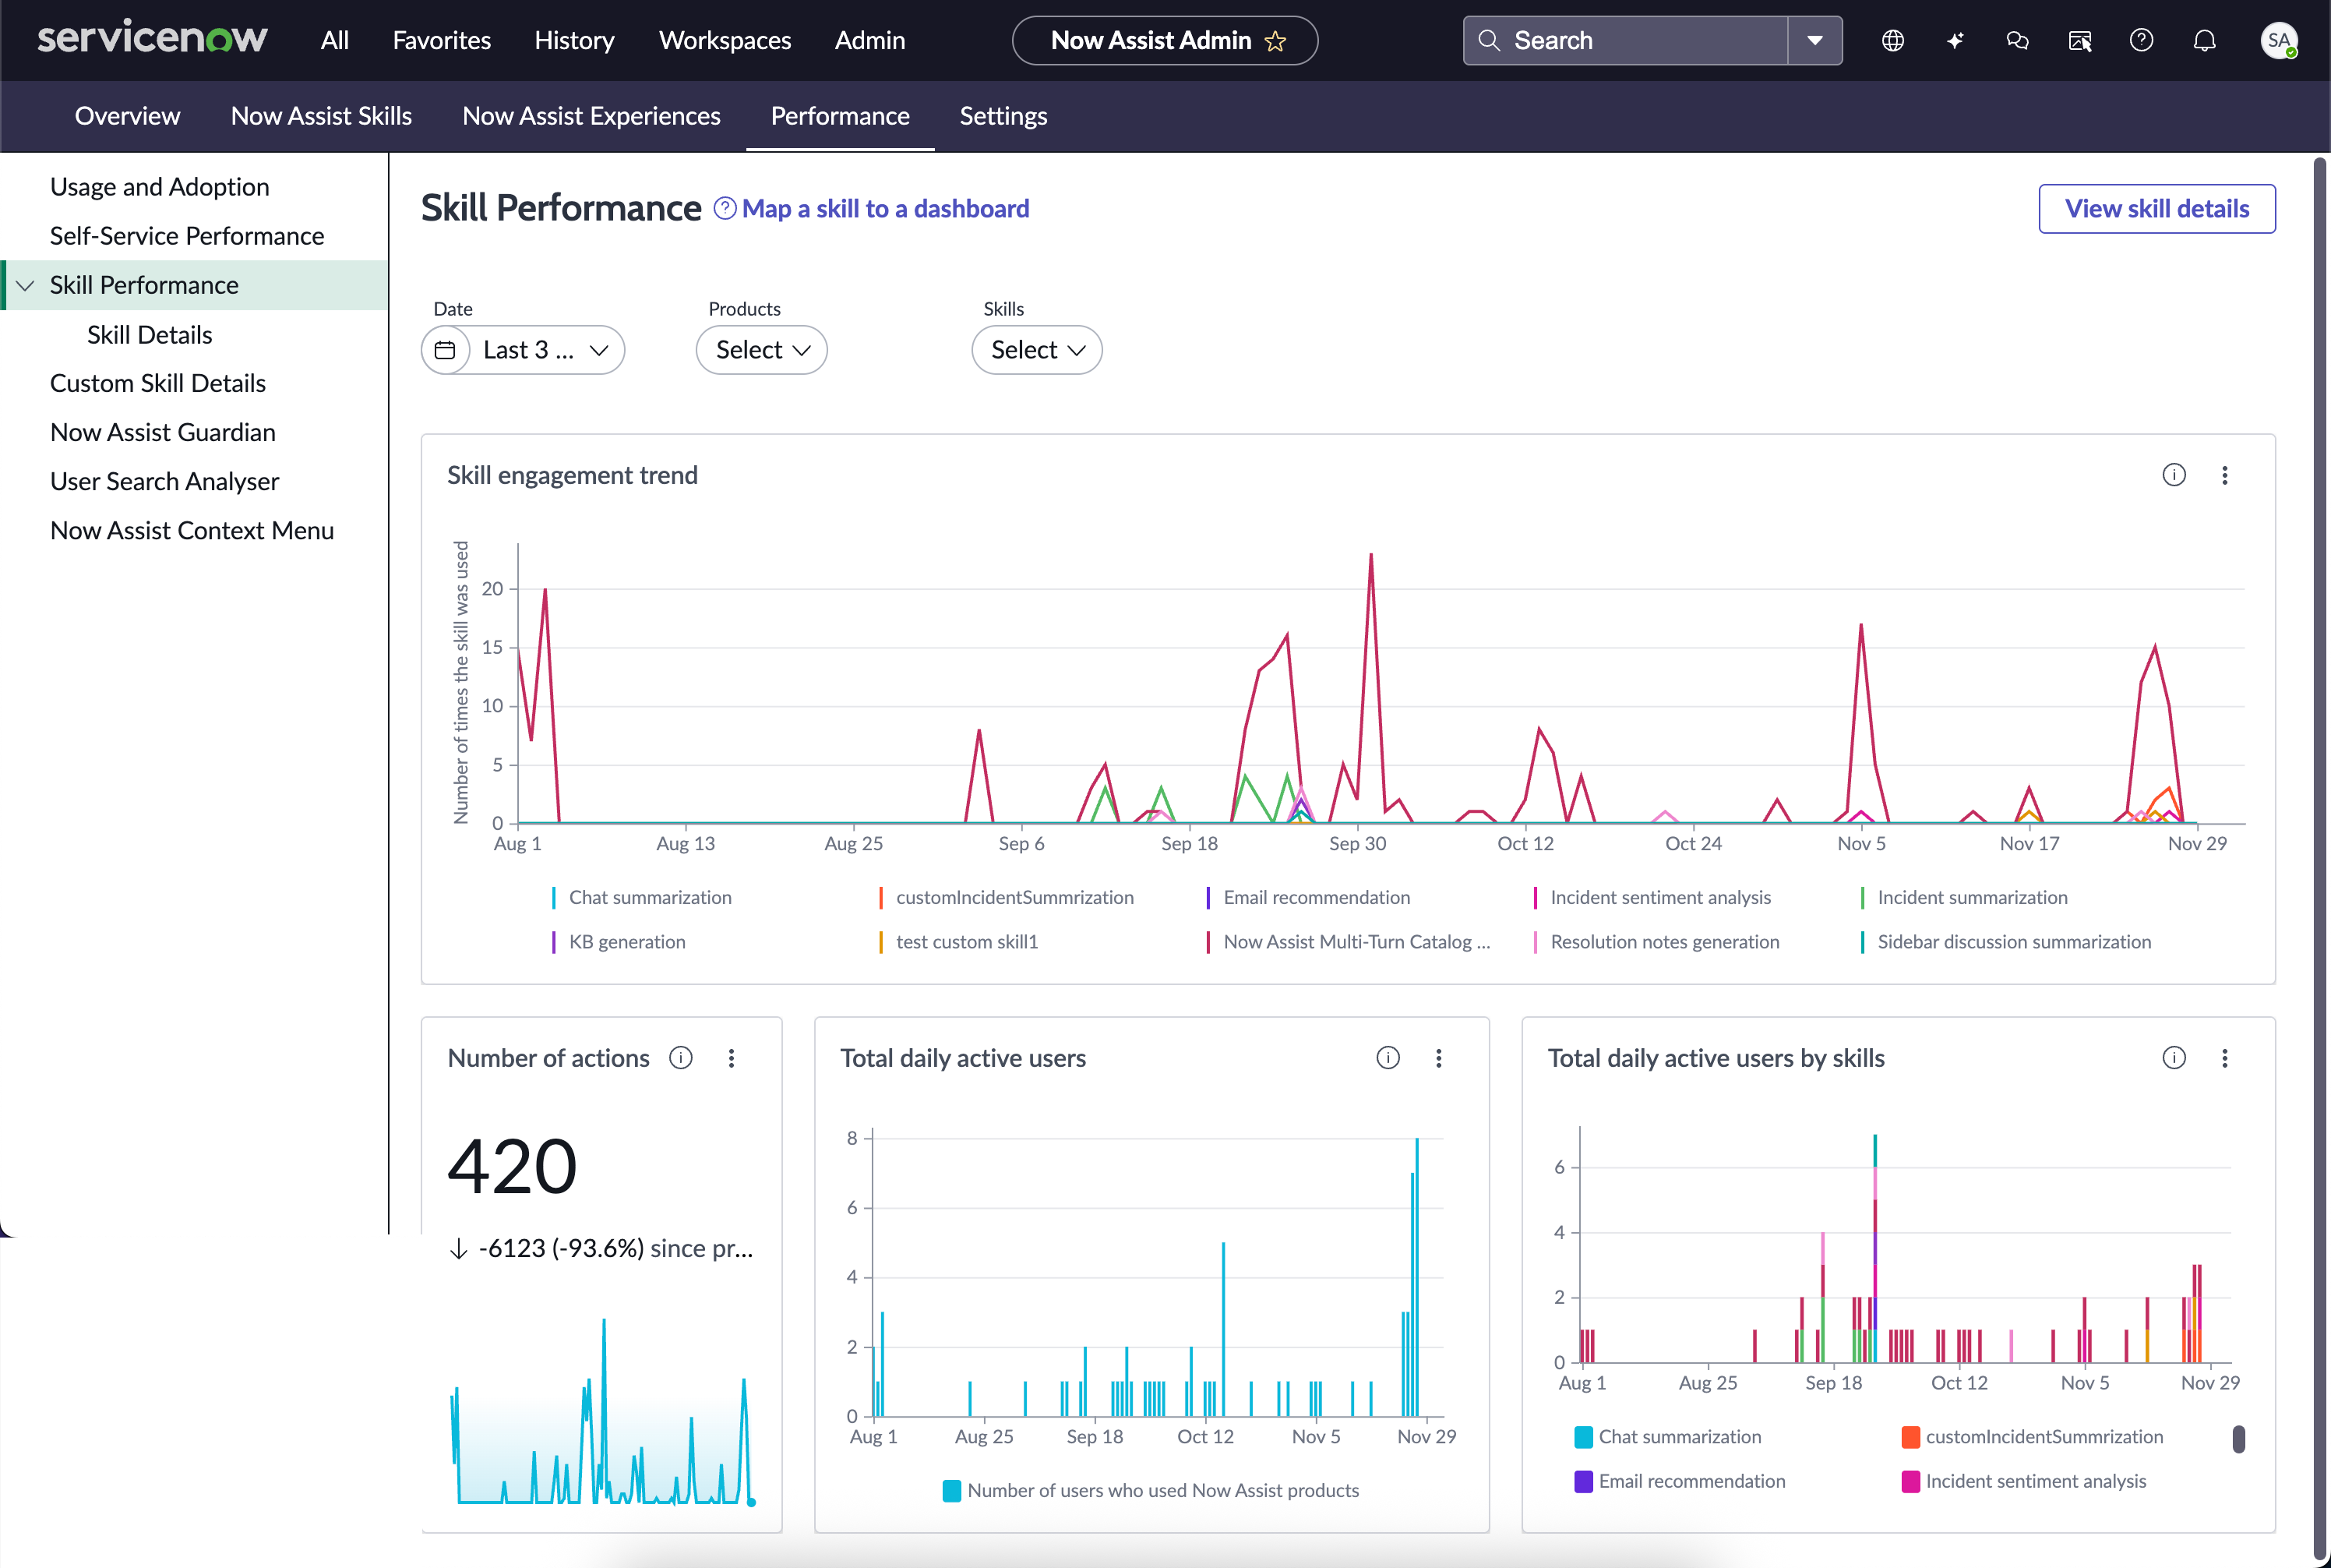Select the Performance tab

[840, 116]
